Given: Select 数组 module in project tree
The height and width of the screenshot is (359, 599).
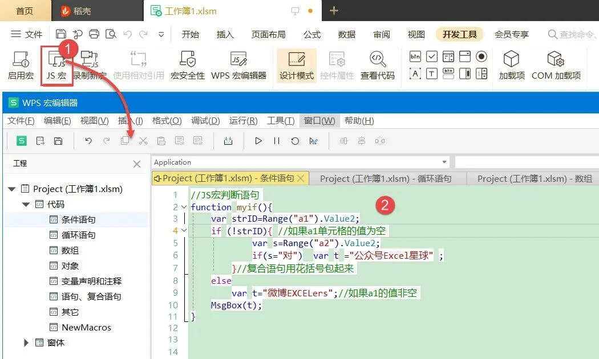Looking at the screenshot, I should coord(70,251).
